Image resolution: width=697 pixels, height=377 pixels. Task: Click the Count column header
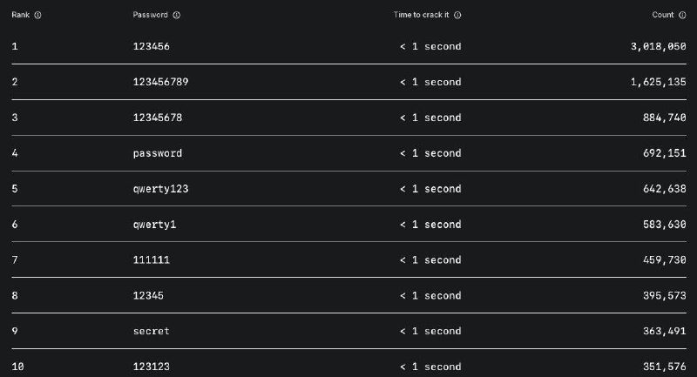(663, 15)
